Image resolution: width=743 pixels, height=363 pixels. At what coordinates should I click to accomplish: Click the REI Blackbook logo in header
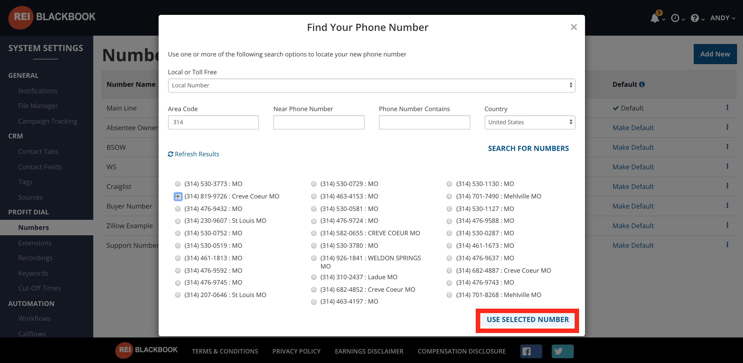tap(52, 17)
